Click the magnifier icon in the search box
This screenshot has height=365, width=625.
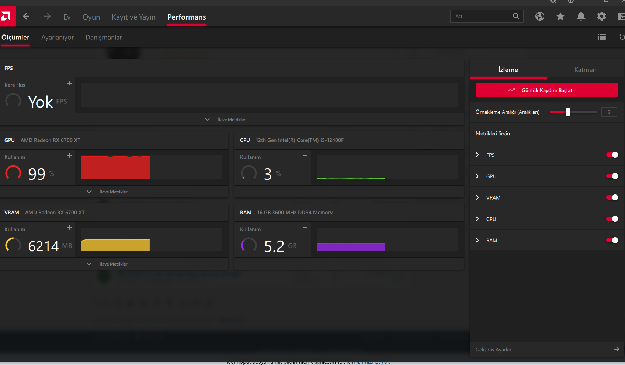point(516,16)
